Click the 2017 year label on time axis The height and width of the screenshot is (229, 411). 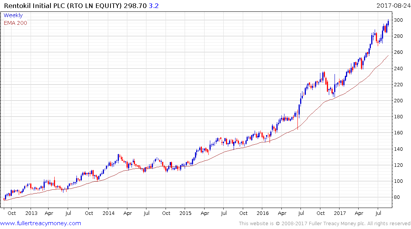(340, 213)
